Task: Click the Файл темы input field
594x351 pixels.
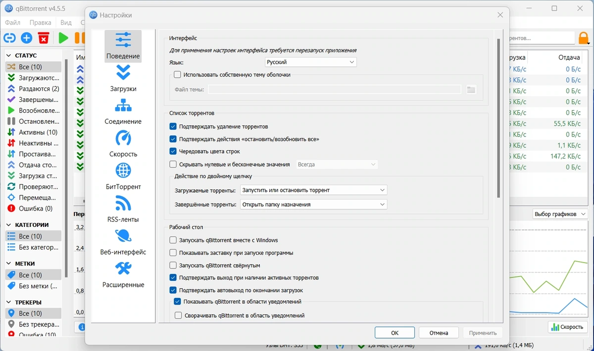Action: (334, 89)
